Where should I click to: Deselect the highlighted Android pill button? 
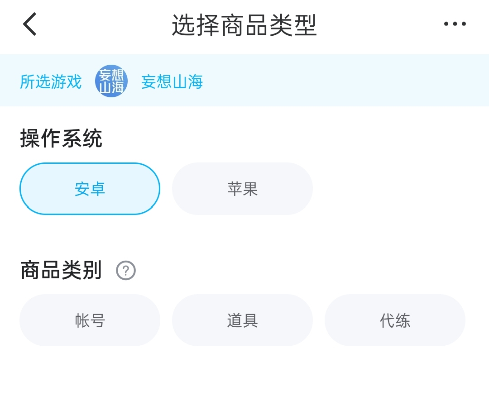[90, 189]
